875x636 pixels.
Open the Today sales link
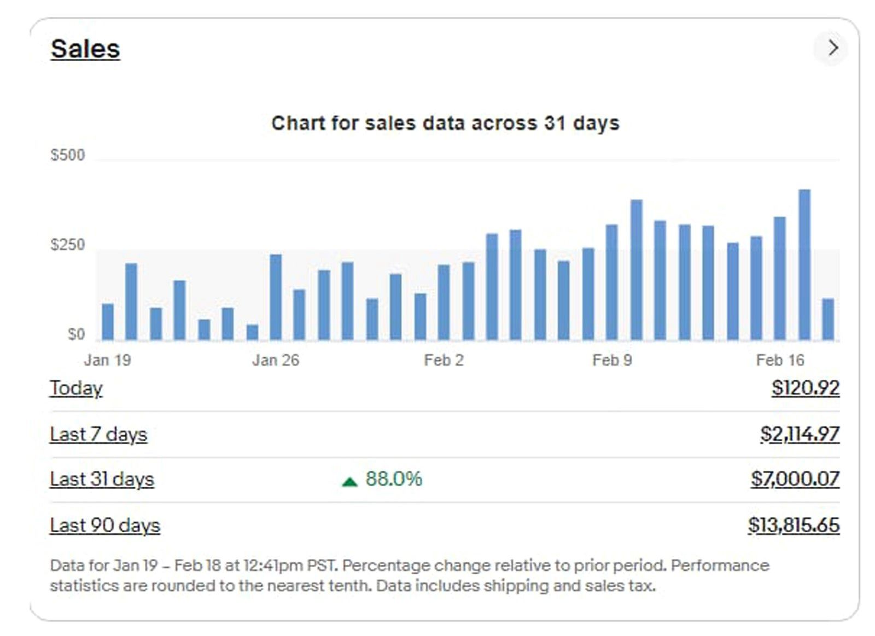76,388
